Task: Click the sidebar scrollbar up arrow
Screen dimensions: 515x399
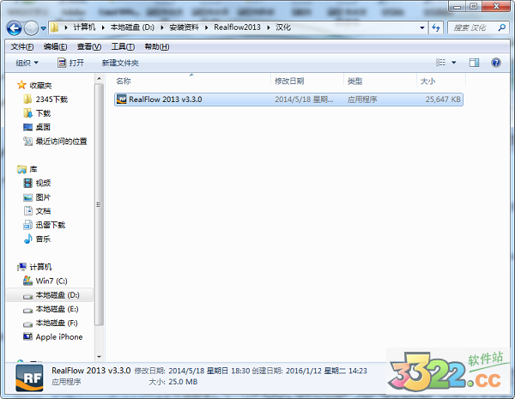Action: [x=99, y=78]
